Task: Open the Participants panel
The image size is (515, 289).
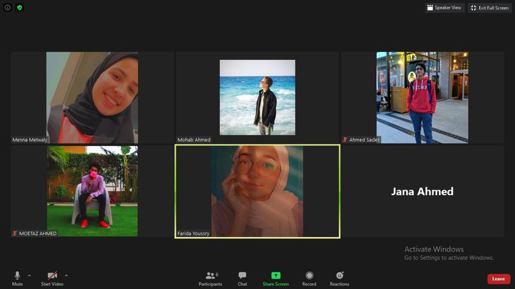Action: click(x=211, y=278)
